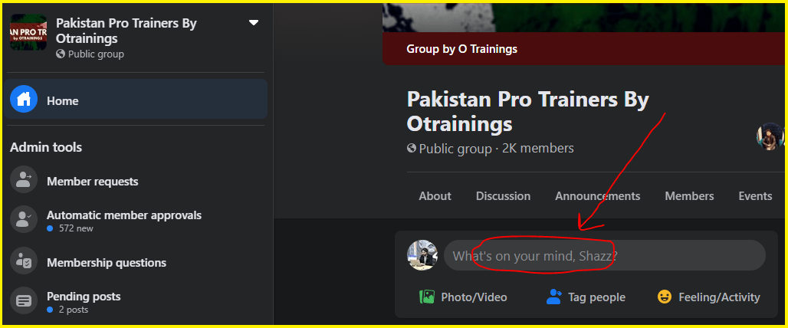
Task: Click the green Photo/Video icon
Action: pyautogui.click(x=427, y=297)
